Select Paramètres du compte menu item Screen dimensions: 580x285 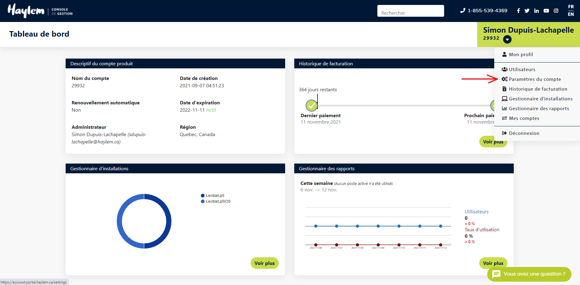pyautogui.click(x=535, y=79)
